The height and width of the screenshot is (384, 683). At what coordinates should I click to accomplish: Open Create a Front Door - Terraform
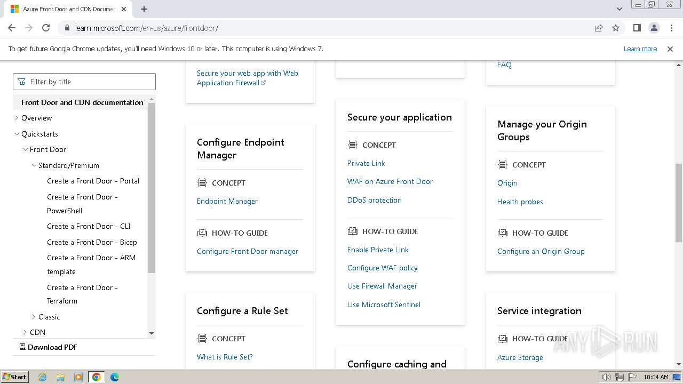point(82,294)
